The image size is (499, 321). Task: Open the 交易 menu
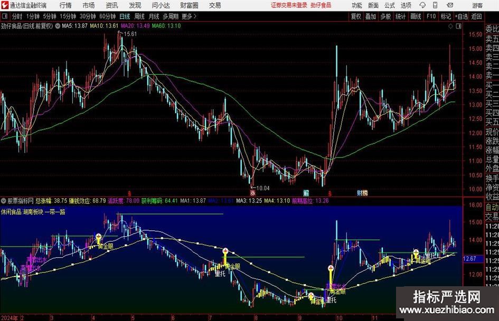pyautogui.click(x=215, y=5)
